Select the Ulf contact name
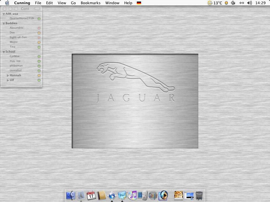Screen dimensions: 270x202 [12, 80]
